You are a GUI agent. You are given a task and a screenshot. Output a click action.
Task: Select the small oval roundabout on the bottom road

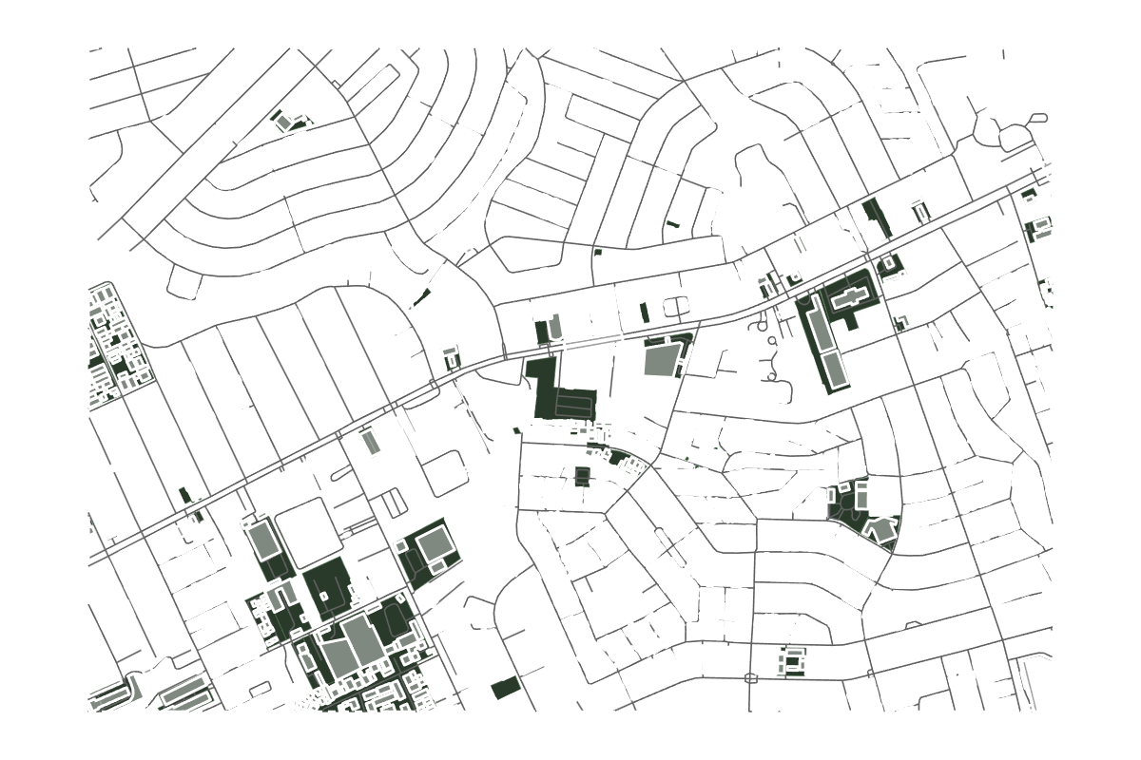[750, 678]
